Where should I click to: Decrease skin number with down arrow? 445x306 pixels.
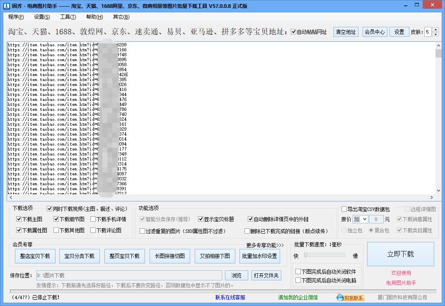coord(435,34)
